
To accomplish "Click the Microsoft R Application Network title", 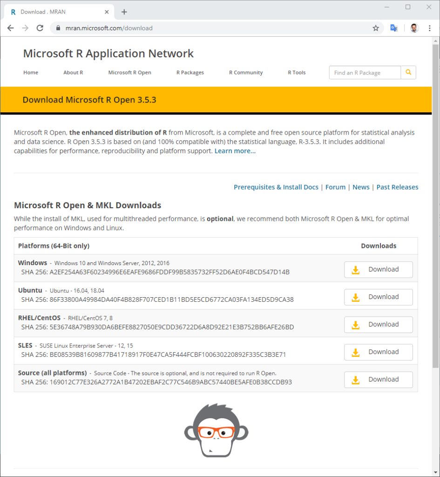I will [x=108, y=54].
